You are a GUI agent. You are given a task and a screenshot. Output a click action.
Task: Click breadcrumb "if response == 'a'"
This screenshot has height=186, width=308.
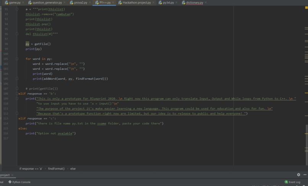(x=31, y=169)
